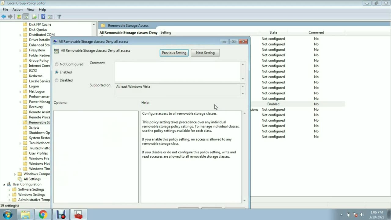Click the Forward arrow in the toolbar

tap(10, 16)
